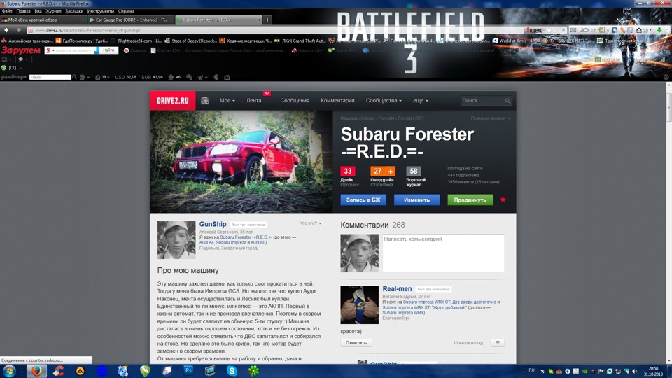Open ICQ green flower icon in taskbar

click(x=253, y=371)
